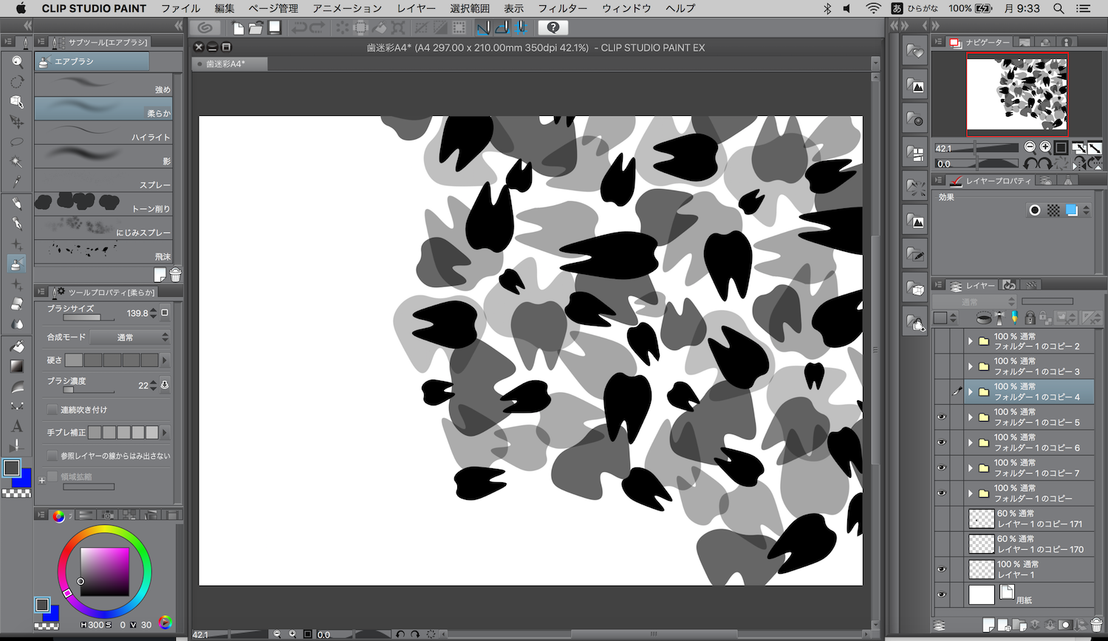Toggle visibility of フォルダー 1 のコピー 5
Viewport: 1108px width, 641px height.
941,417
